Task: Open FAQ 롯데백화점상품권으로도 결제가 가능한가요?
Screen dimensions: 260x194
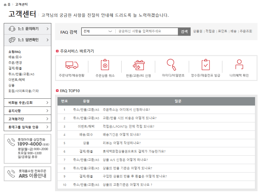Action: pyautogui.click(x=134, y=151)
